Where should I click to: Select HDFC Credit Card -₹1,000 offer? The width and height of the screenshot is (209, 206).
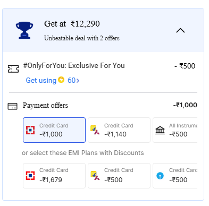click(54, 130)
